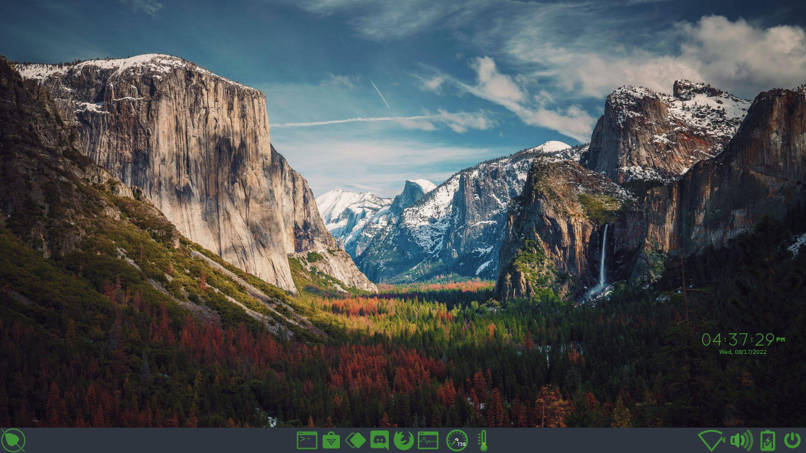Launch Discord from the taskbar
The height and width of the screenshot is (453, 806).
[x=379, y=440]
